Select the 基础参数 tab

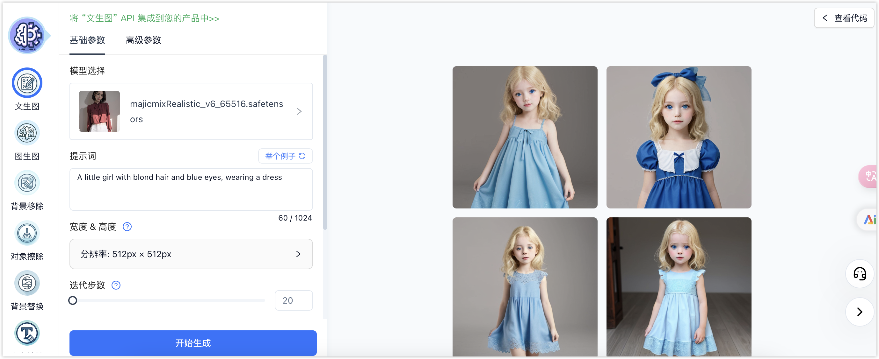point(87,40)
